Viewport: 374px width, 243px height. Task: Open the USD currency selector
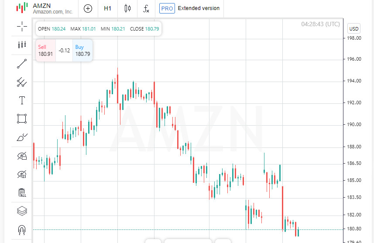coord(354,29)
